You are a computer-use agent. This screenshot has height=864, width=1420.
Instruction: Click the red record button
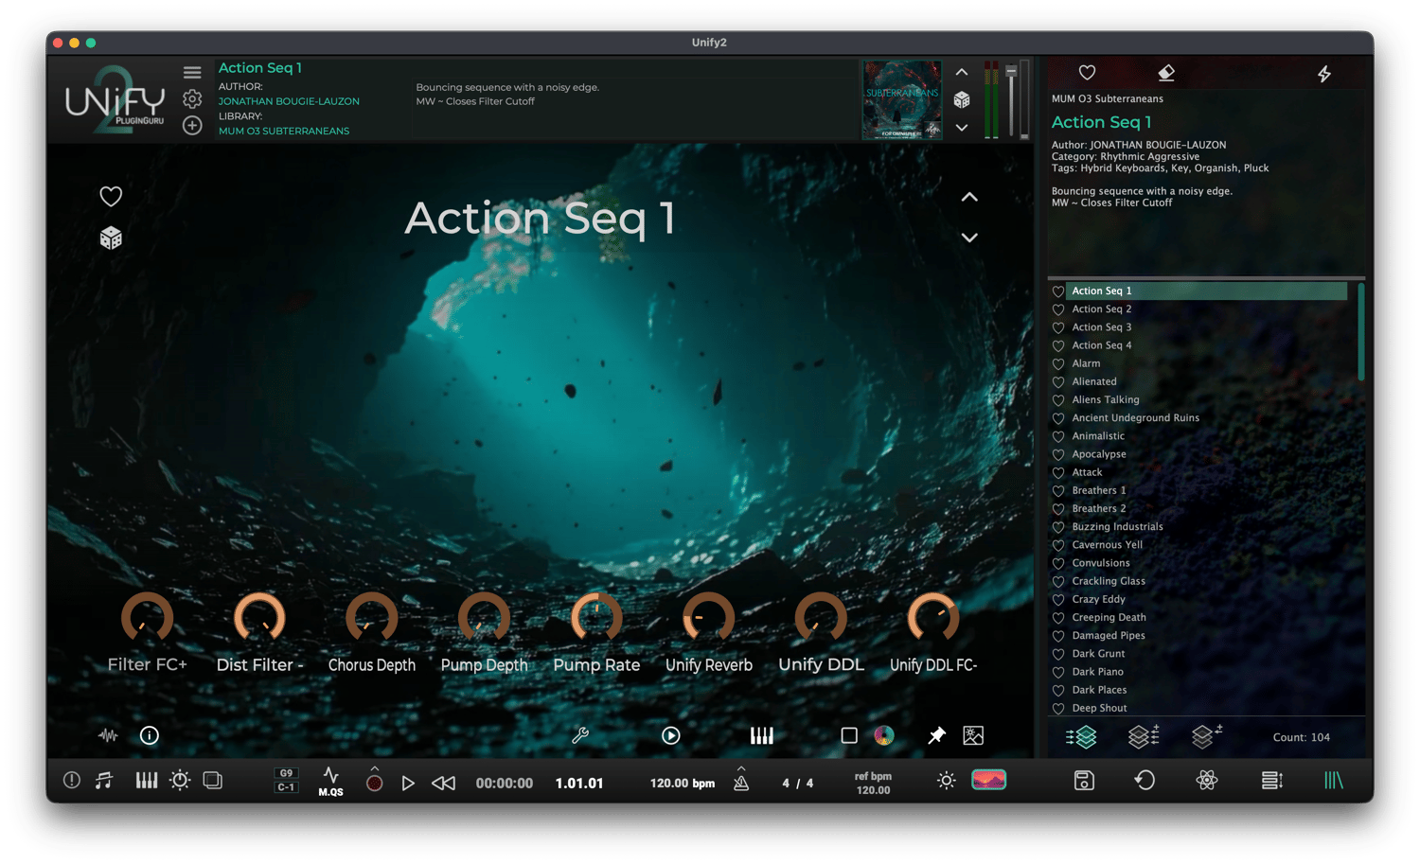375,783
